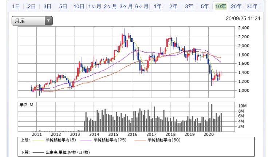This screenshot has height=157, width=268.
Task: Click the 20/09/25 11:24 timestamp
Action: click(243, 19)
